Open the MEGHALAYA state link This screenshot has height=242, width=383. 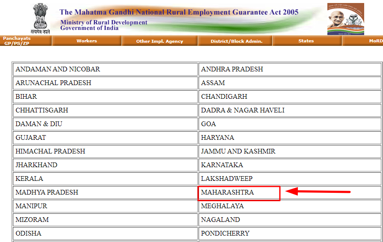[x=222, y=206]
